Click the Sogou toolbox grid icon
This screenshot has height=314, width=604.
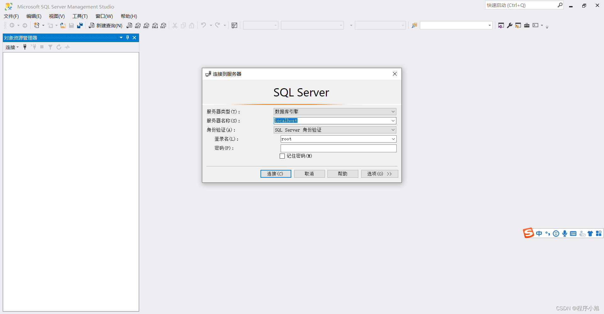(x=599, y=233)
